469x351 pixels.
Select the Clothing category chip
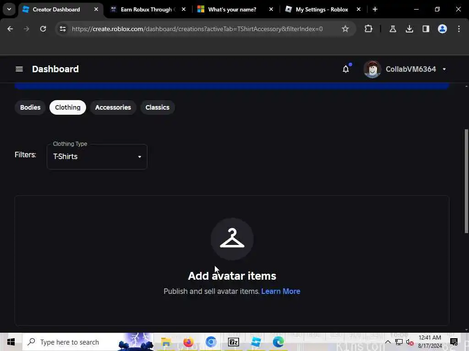68,107
